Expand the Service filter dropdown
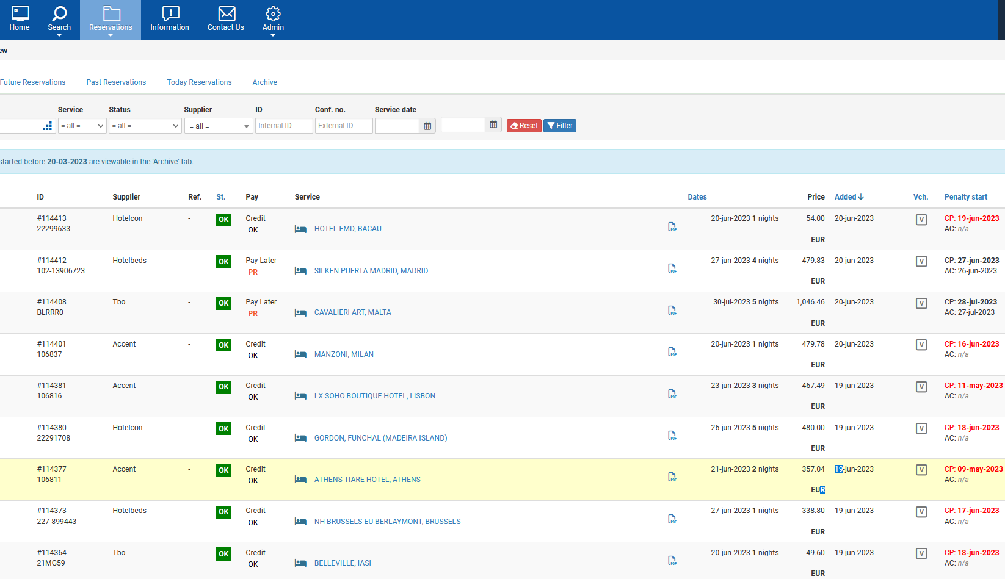 click(x=82, y=126)
